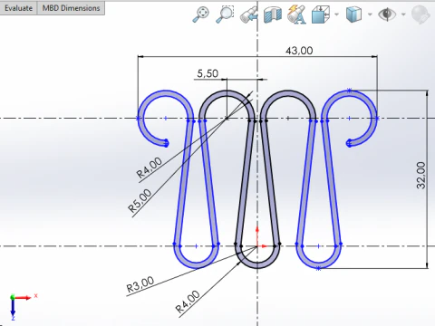Click Zoom to Fit icon
The width and height of the screenshot is (435, 326).
pyautogui.click(x=200, y=14)
